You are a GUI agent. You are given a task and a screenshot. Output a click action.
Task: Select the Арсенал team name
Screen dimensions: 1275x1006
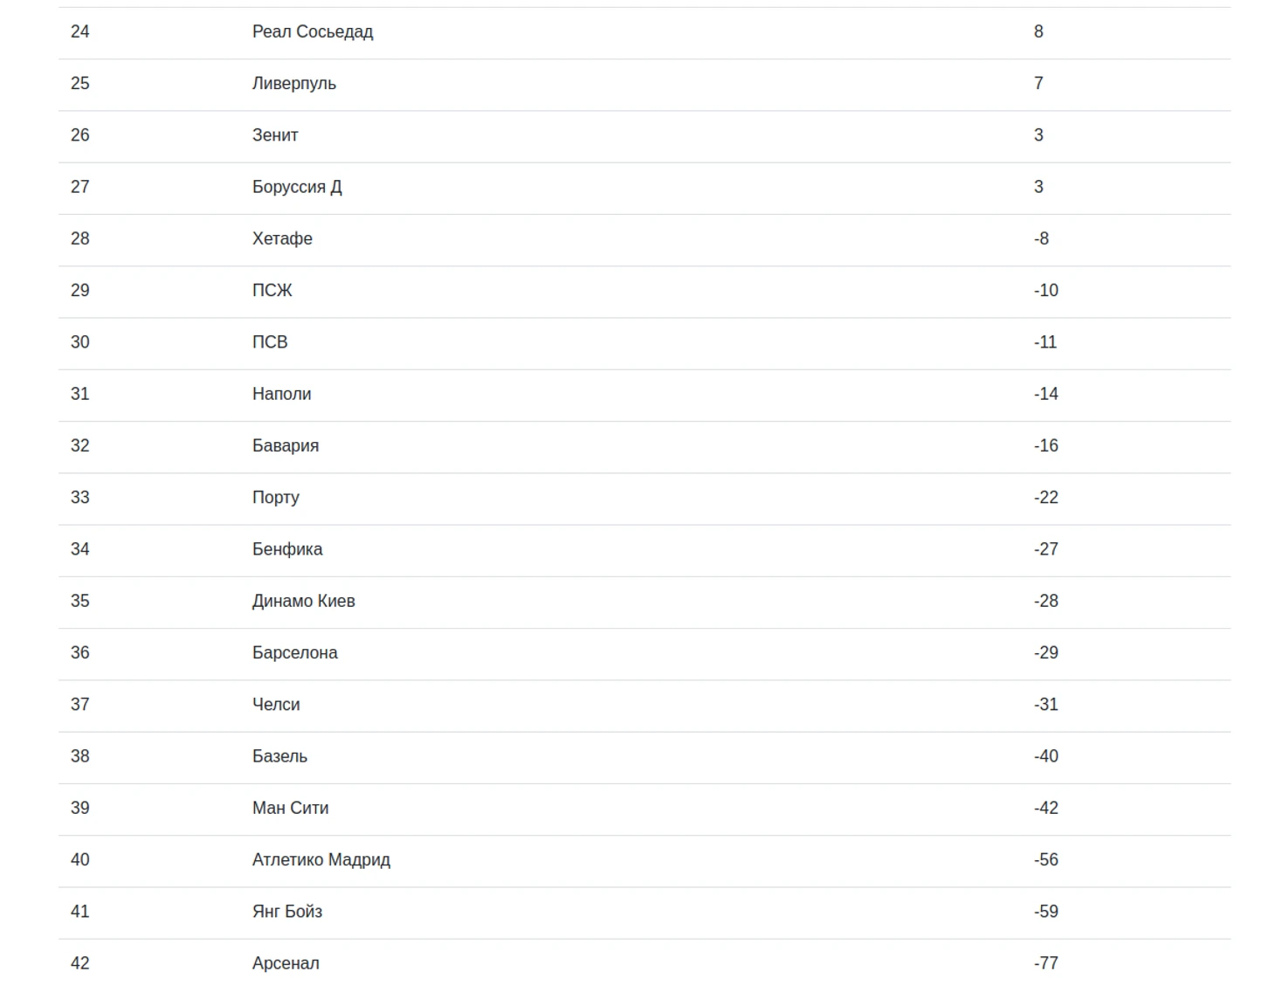(x=286, y=964)
